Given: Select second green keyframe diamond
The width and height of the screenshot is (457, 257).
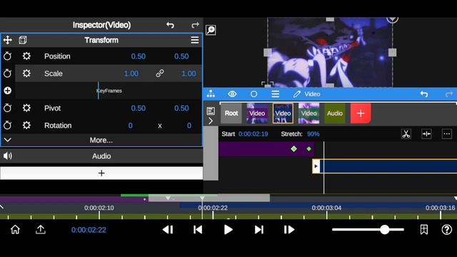Looking at the screenshot, I should click(309, 149).
